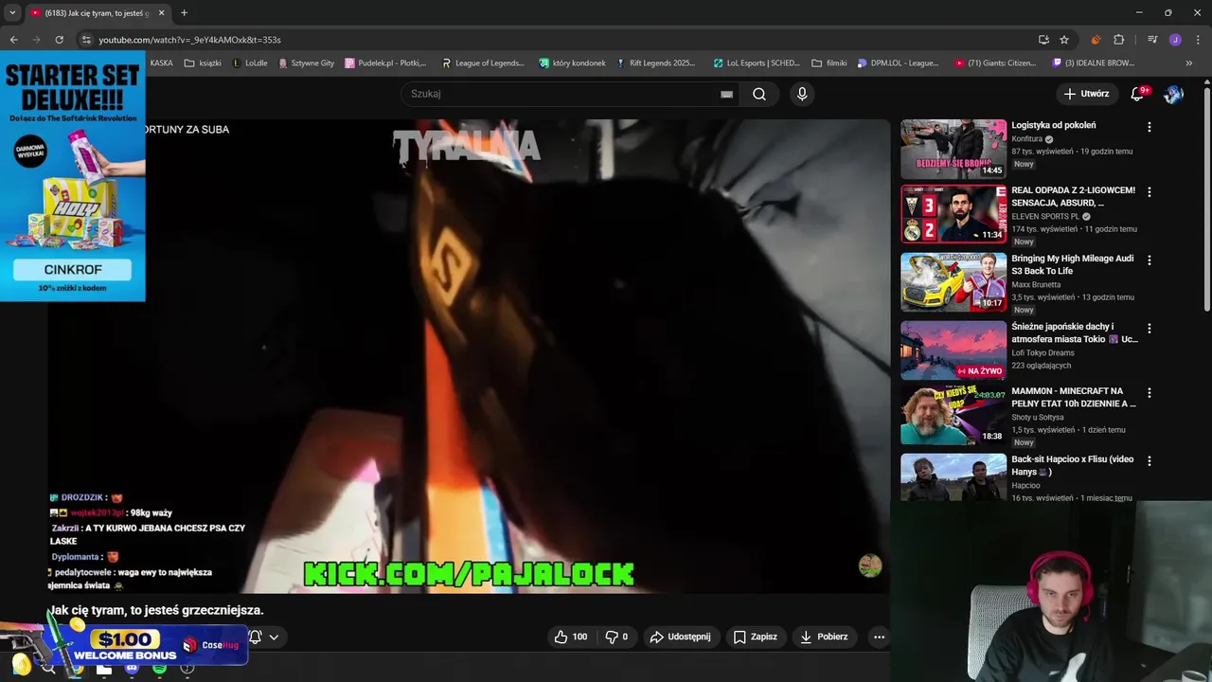Viewport: 1212px width, 682px height.
Task: Click the browser address bar URL
Action: (x=189, y=40)
